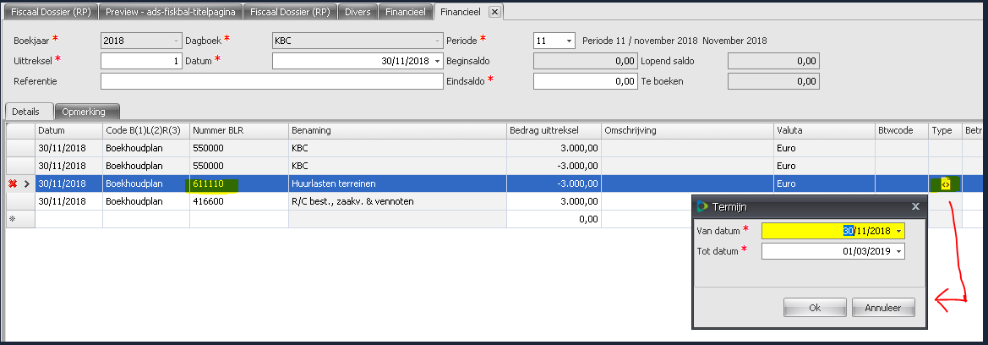Close the active Financieel tab
The height and width of the screenshot is (345, 988).
[x=494, y=11]
